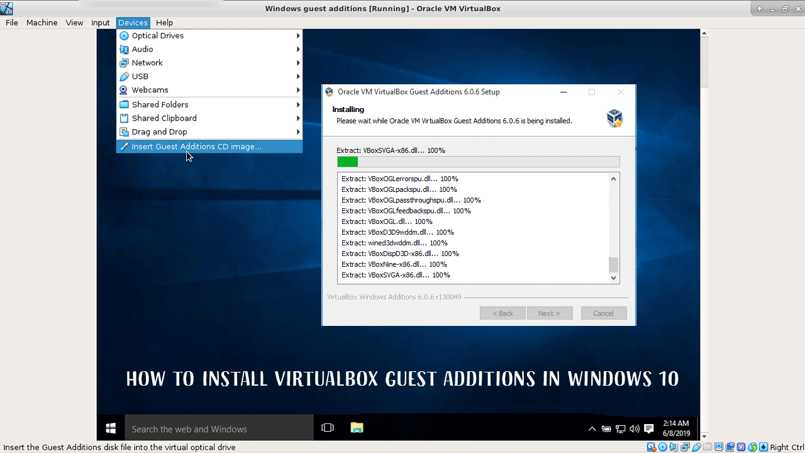
Task: Open the File menu
Action: pos(12,23)
